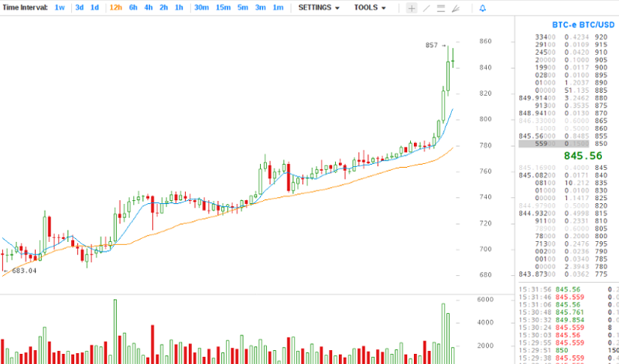Switch chart to 1h interval
Screen dimensions: 619x364
point(179,8)
